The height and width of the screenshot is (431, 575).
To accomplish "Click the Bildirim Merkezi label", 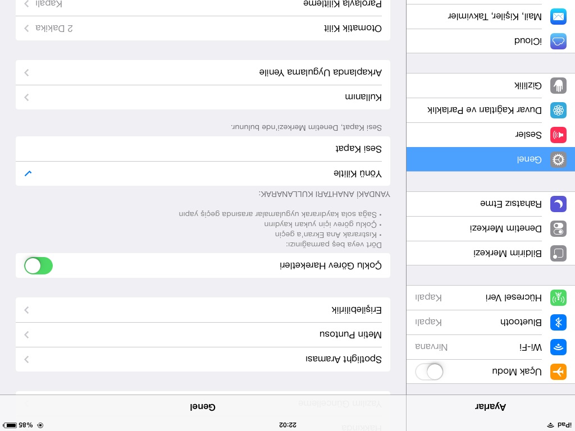I will pyautogui.click(x=508, y=253).
